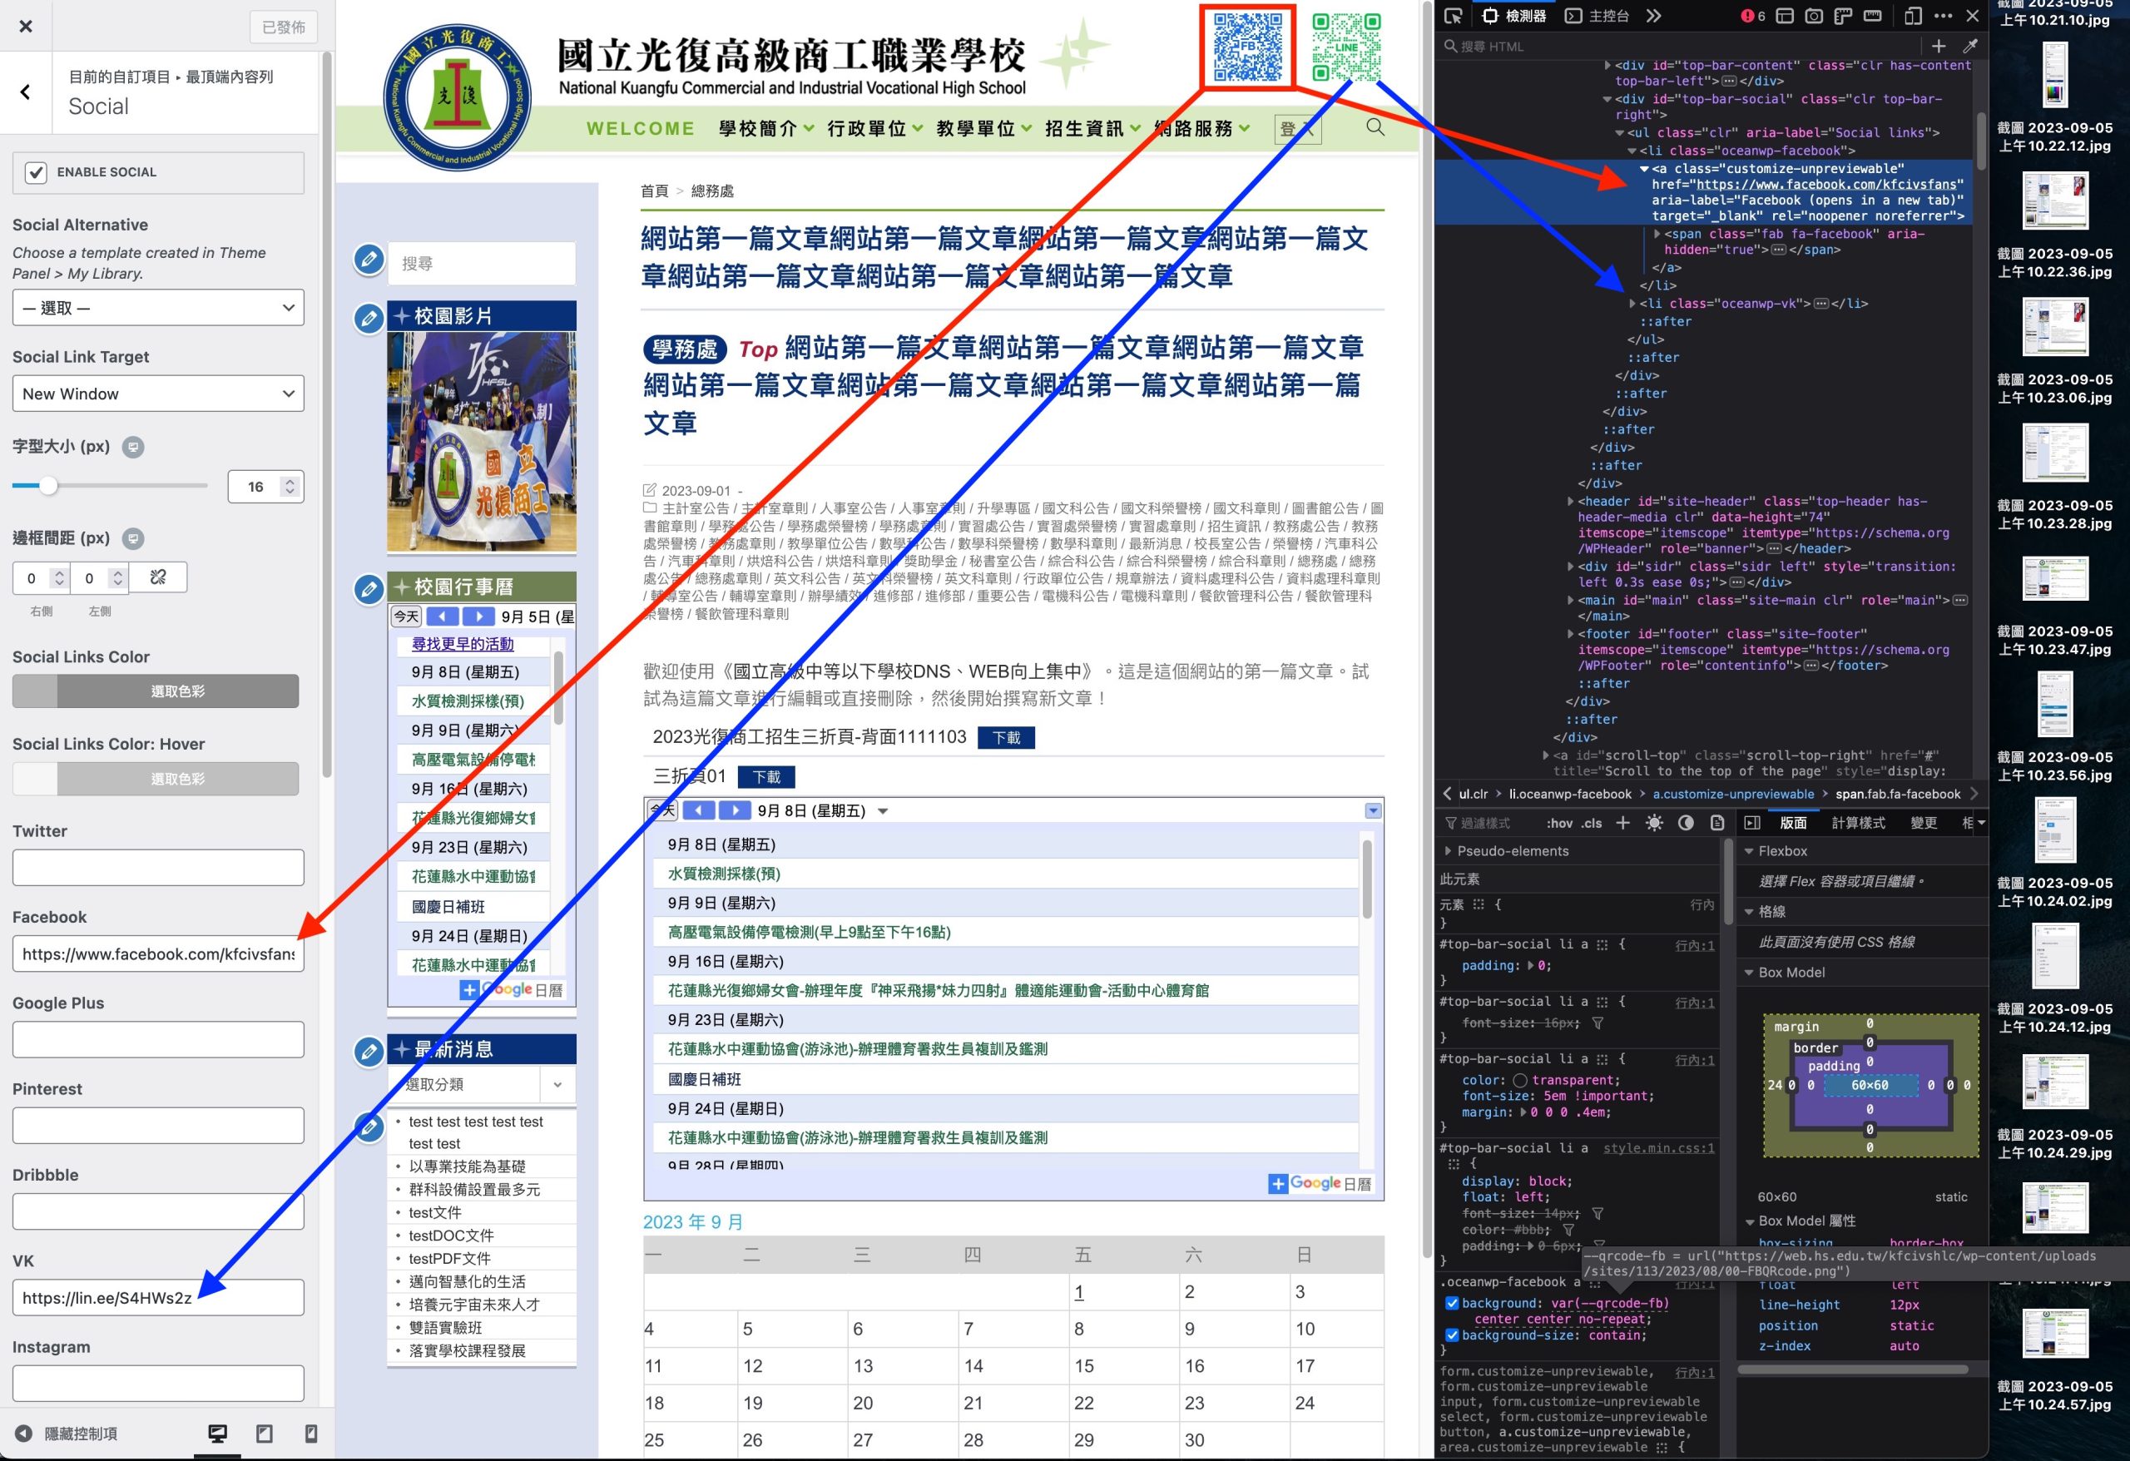Open the 選取分類 category dropdown
The image size is (2130, 1461).
pyautogui.click(x=481, y=1085)
